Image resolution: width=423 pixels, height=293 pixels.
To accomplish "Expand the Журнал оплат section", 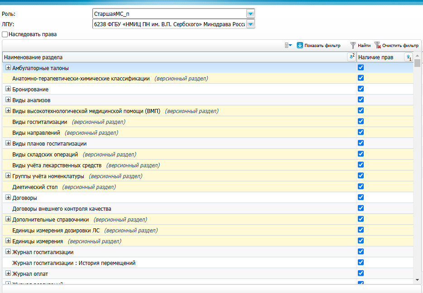I will click(x=8, y=274).
